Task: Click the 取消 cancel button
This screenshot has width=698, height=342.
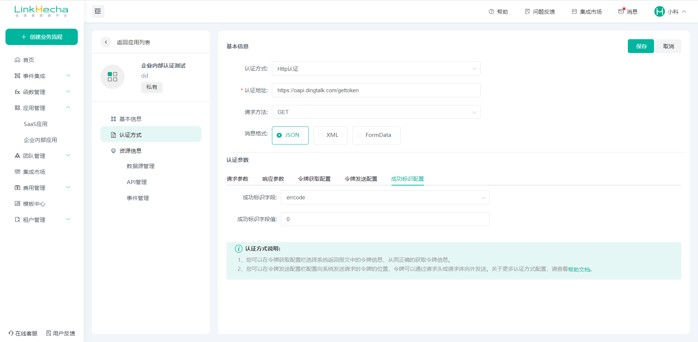Action: [668, 46]
